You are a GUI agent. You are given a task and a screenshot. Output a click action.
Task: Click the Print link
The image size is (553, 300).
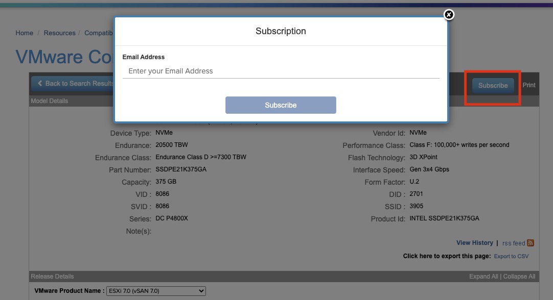[528, 85]
